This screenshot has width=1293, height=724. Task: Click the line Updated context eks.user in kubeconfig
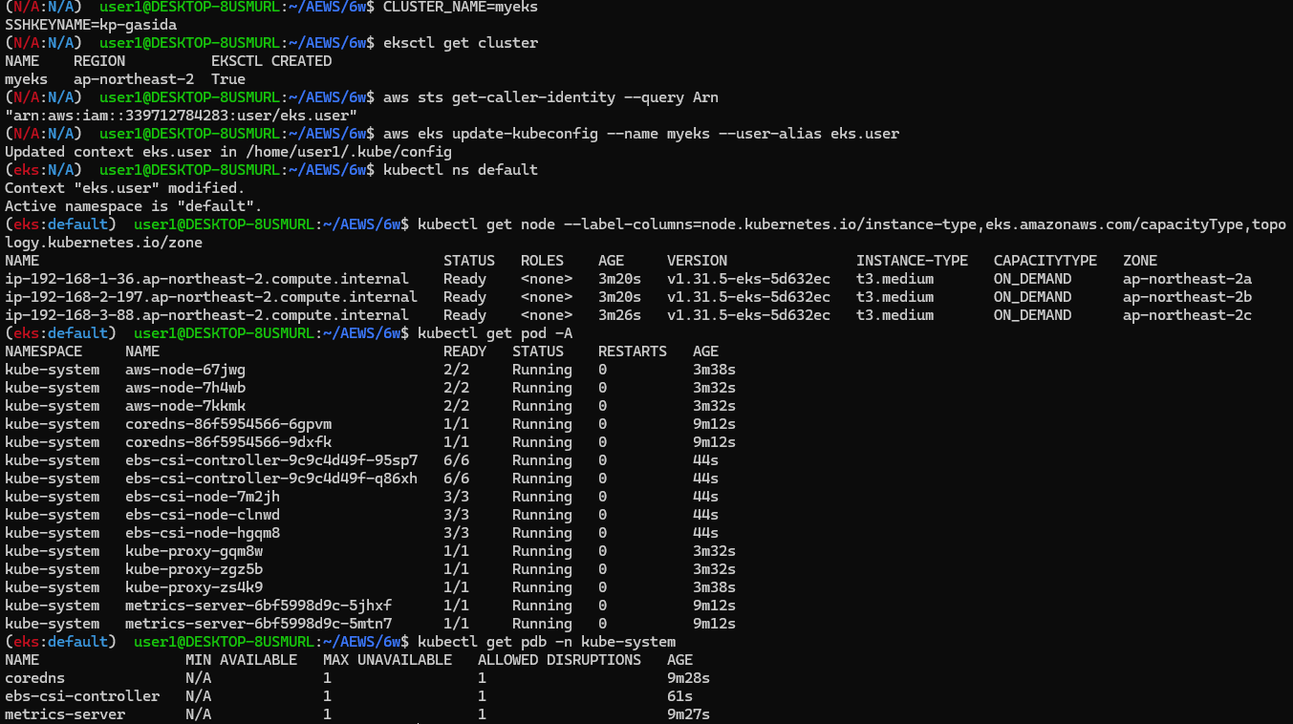tap(228, 152)
